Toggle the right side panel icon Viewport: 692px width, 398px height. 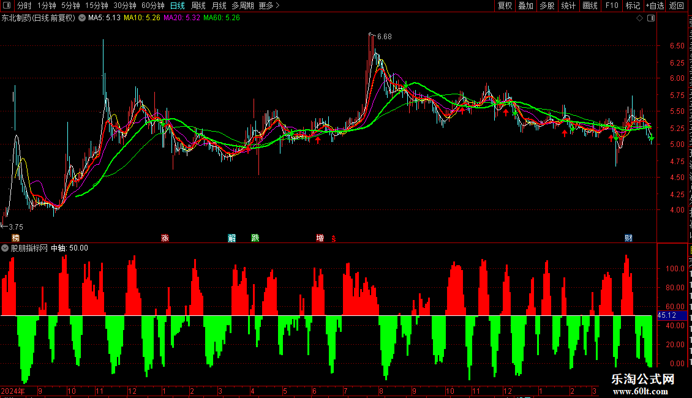[651, 18]
